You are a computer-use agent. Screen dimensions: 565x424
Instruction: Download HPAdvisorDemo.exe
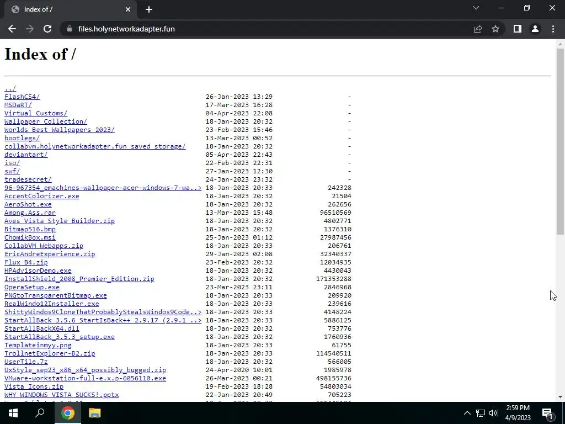[x=38, y=271]
